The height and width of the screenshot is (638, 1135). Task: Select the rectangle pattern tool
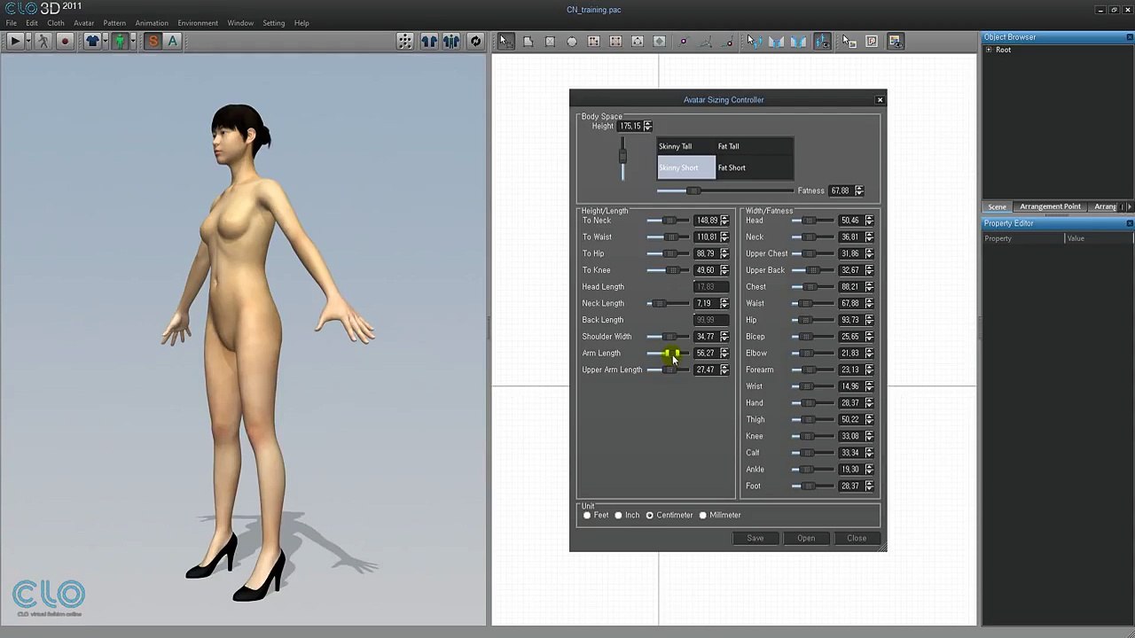click(550, 41)
